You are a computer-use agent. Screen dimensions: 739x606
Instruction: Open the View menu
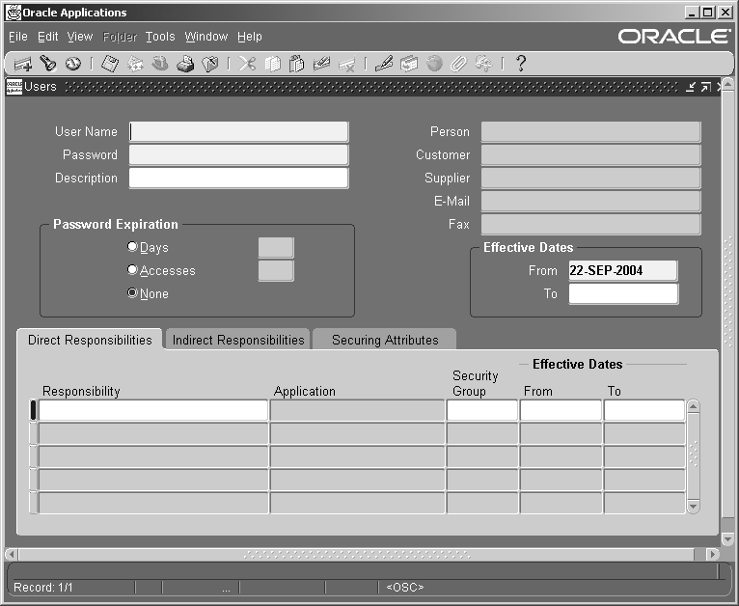(x=80, y=37)
